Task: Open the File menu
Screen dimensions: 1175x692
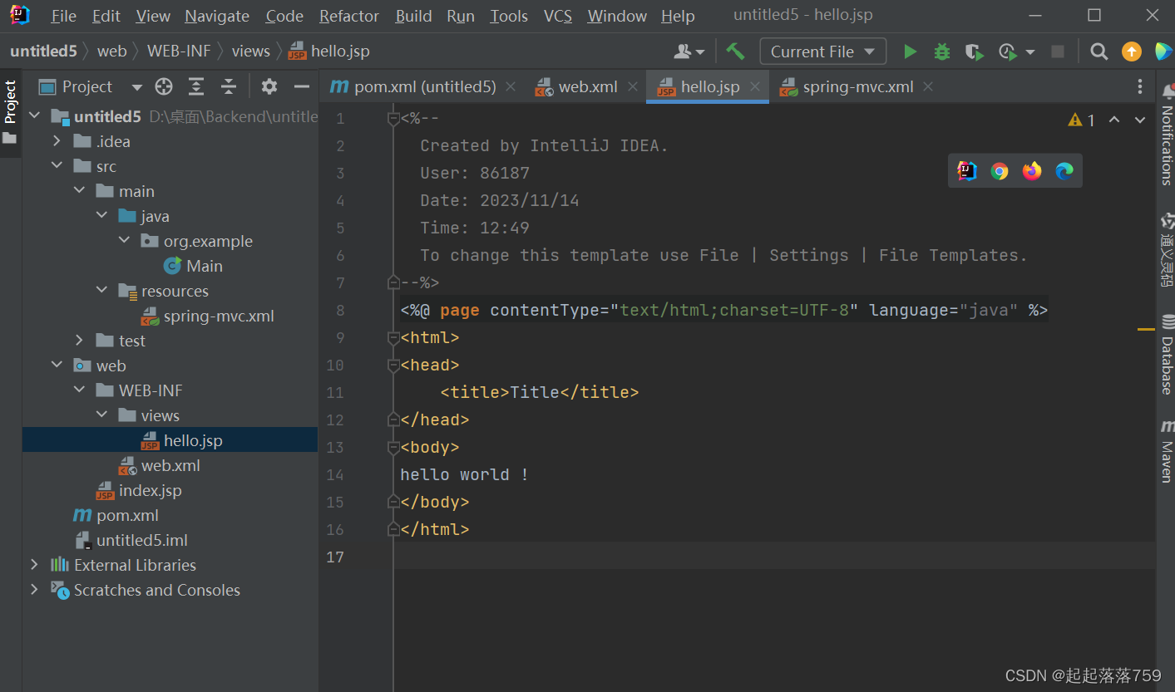Action: (x=63, y=16)
